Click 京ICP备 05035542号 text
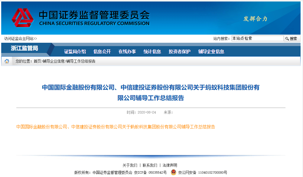303x177 pixels. (x=150, y=172)
